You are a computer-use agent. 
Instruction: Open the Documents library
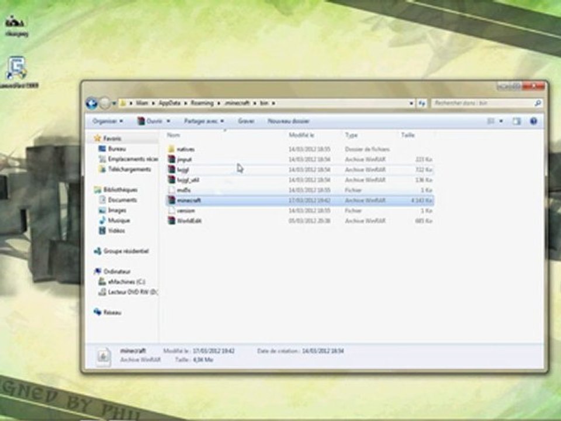click(x=122, y=200)
